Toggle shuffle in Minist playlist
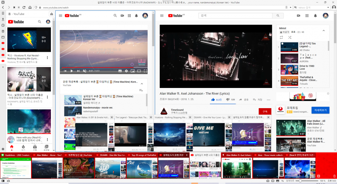 (290, 37)
